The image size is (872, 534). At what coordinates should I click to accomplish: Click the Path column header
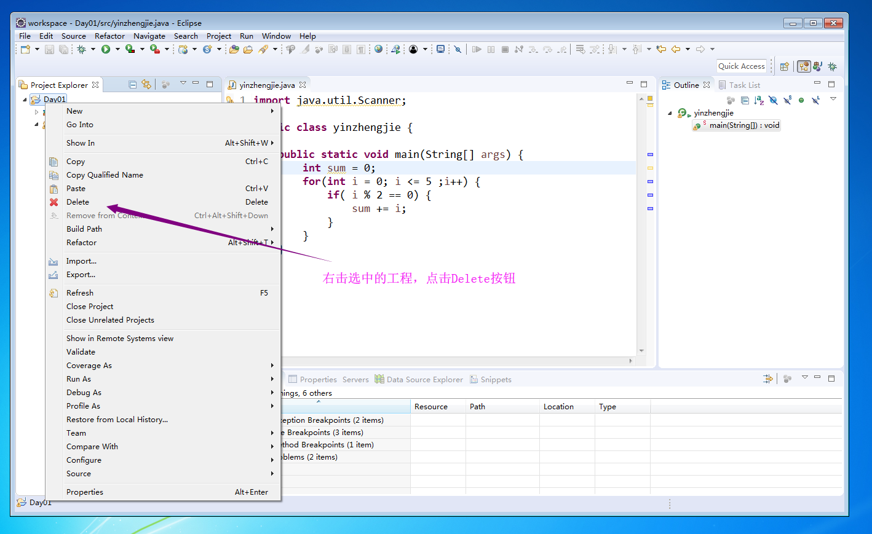[x=502, y=407]
